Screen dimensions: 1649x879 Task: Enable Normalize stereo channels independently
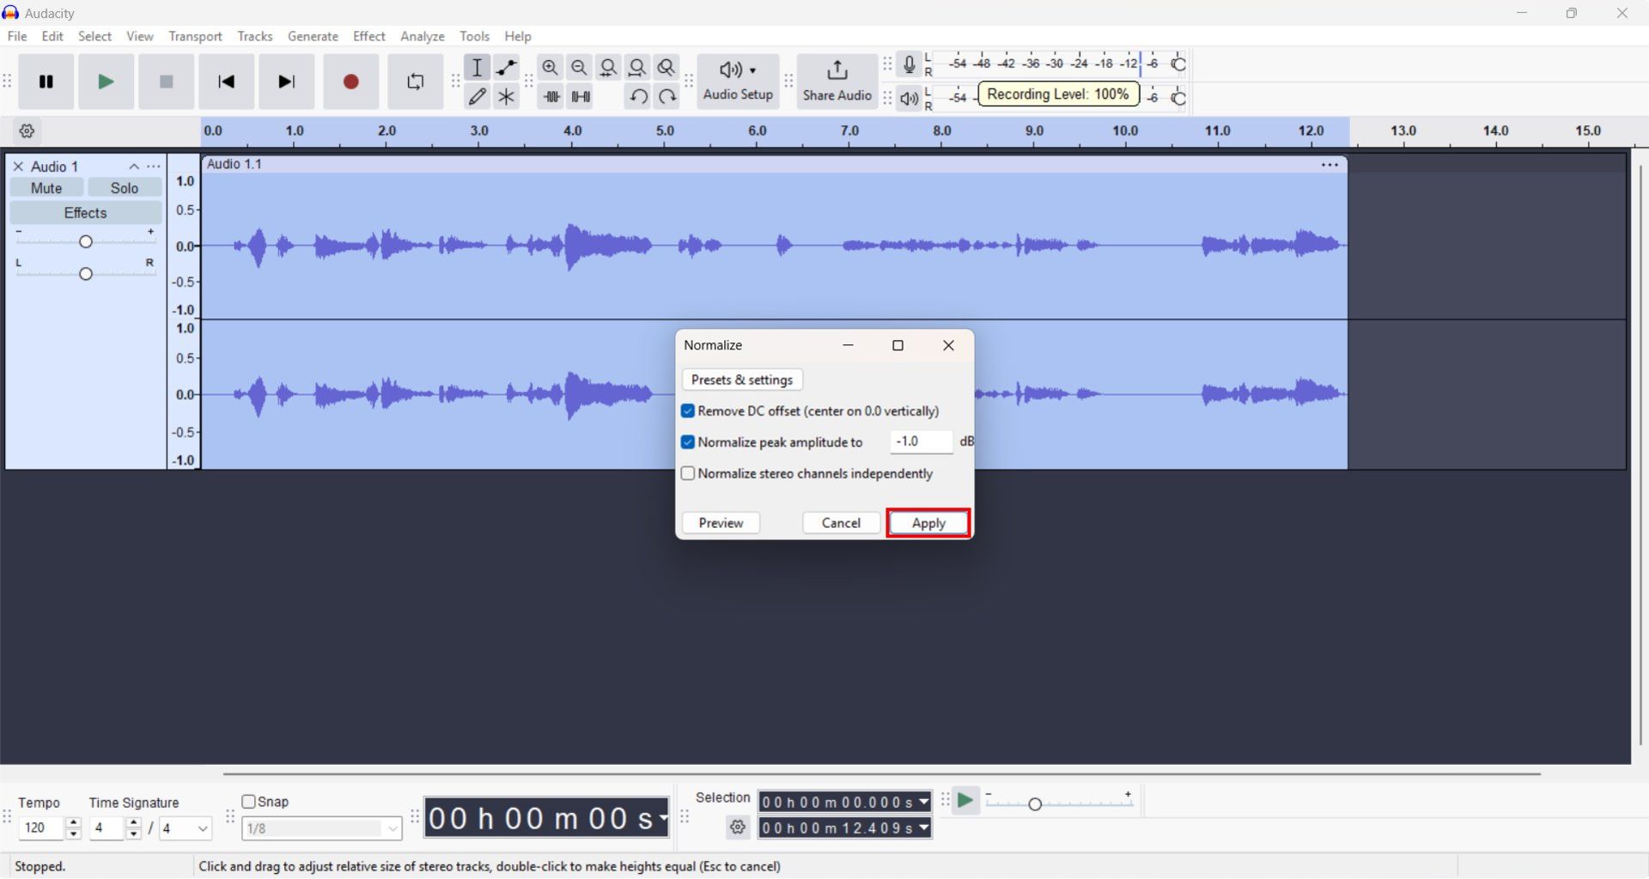click(688, 473)
